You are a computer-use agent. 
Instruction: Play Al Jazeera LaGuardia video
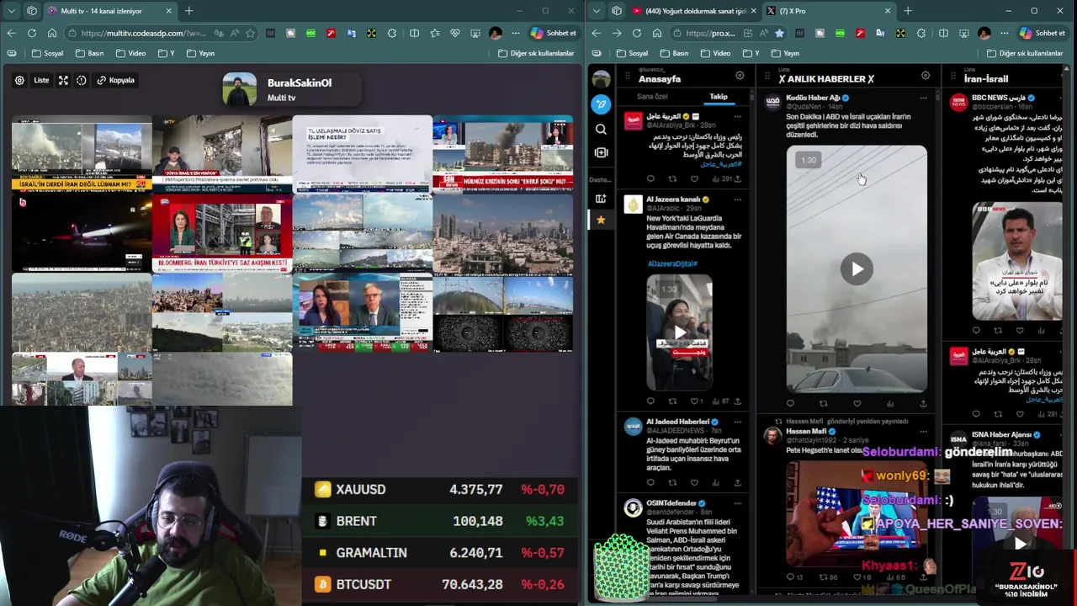(679, 332)
